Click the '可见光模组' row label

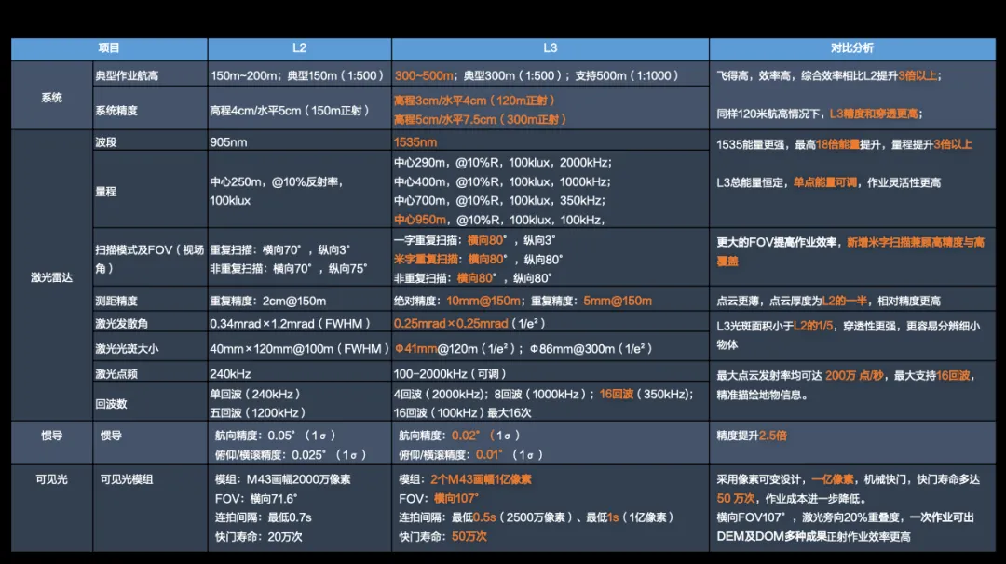(127, 479)
